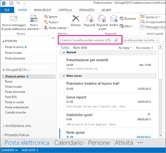Click the download arrow on Statistiche sport
Image resolution: width=166 pixels, height=153 pixels.
(x=149, y=114)
